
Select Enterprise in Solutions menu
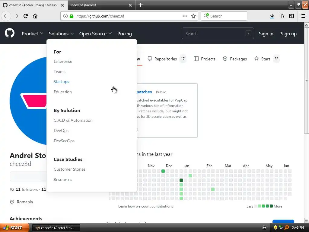point(63,61)
